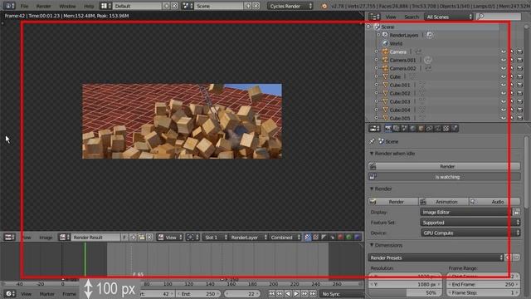This screenshot has height=299, width=531.
Task: Click the Y resolution field
Action: tap(405, 284)
